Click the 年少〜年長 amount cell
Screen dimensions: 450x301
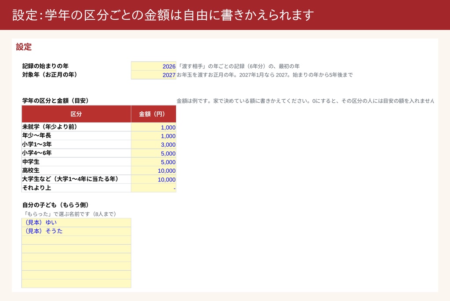(153, 136)
